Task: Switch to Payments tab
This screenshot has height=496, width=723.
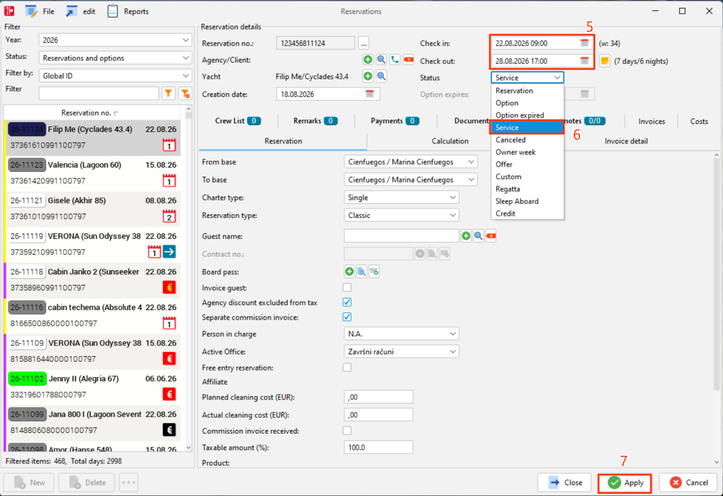Action: [x=395, y=121]
